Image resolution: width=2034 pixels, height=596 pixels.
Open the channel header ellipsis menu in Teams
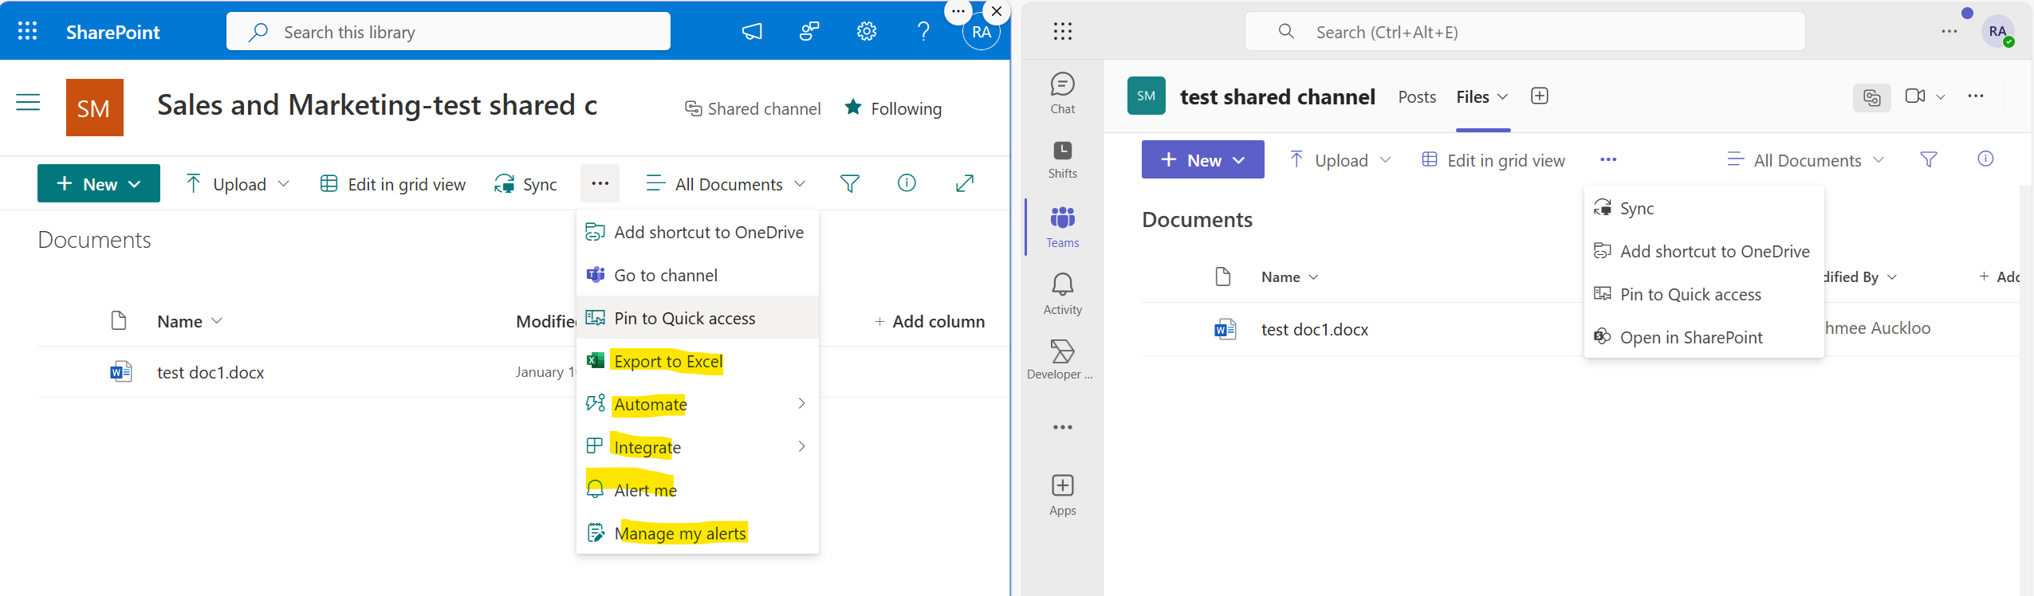tap(1975, 96)
